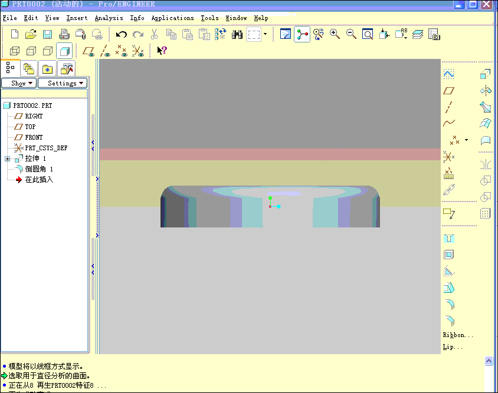Select the Round tool icon

450,304
